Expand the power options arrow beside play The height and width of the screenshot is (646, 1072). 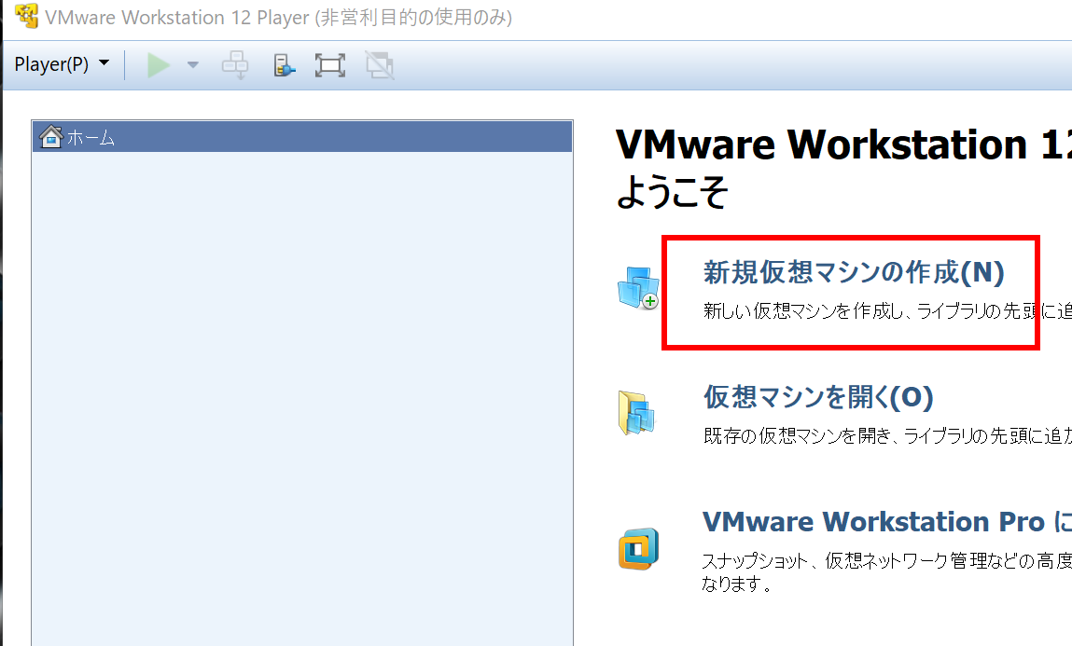click(x=193, y=65)
